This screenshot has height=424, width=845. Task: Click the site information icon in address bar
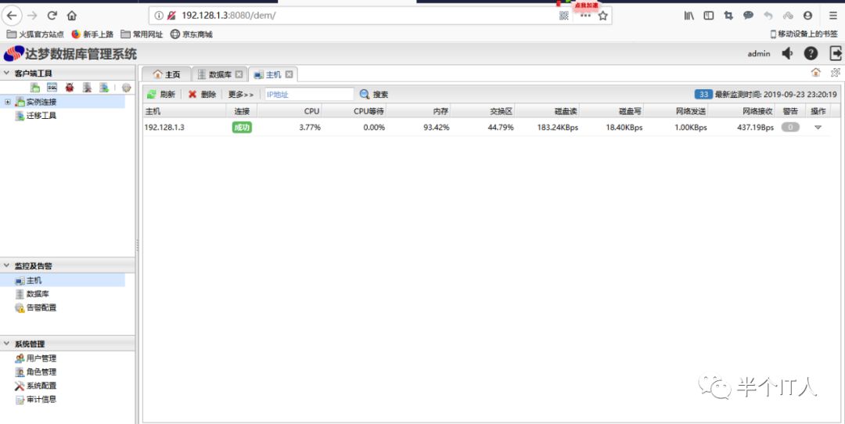158,16
